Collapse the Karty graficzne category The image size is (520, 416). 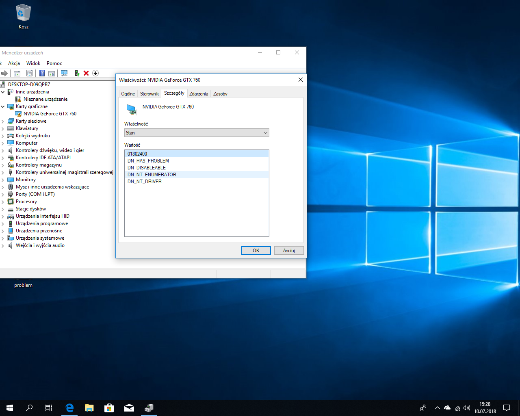click(3, 106)
